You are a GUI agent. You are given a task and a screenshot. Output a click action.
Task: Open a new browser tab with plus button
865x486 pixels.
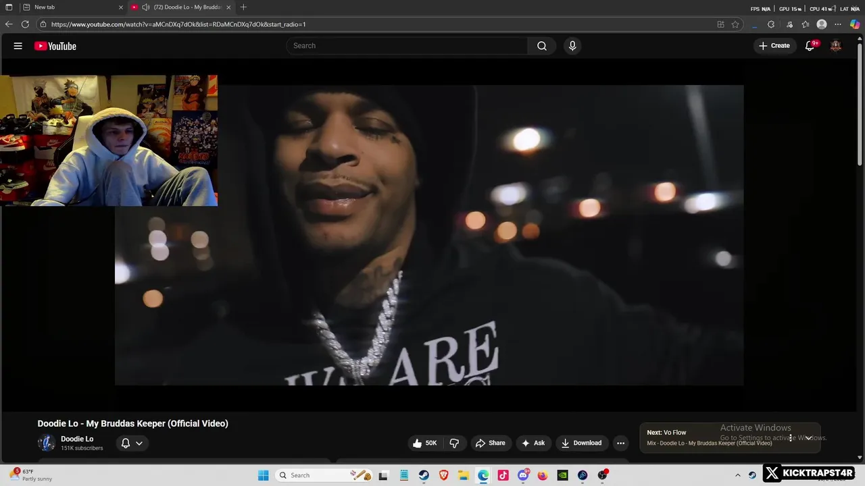(x=243, y=7)
